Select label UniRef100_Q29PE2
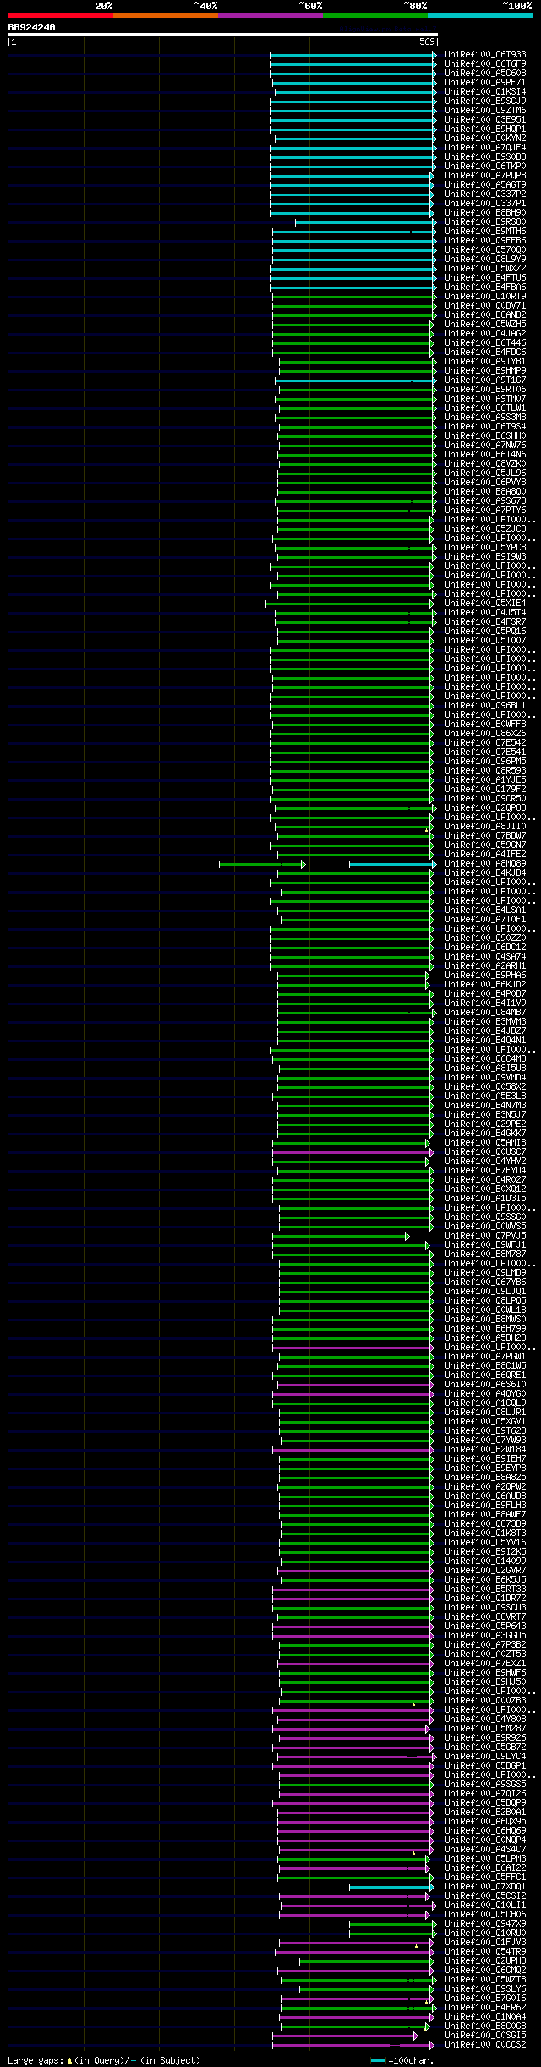This screenshot has height=2067, width=541. (485, 1124)
